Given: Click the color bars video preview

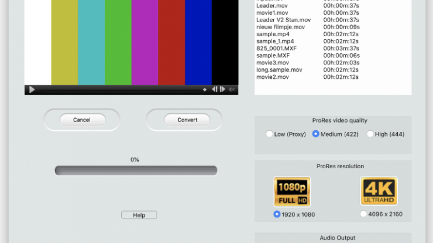Looking at the screenshot, I should point(131,42).
